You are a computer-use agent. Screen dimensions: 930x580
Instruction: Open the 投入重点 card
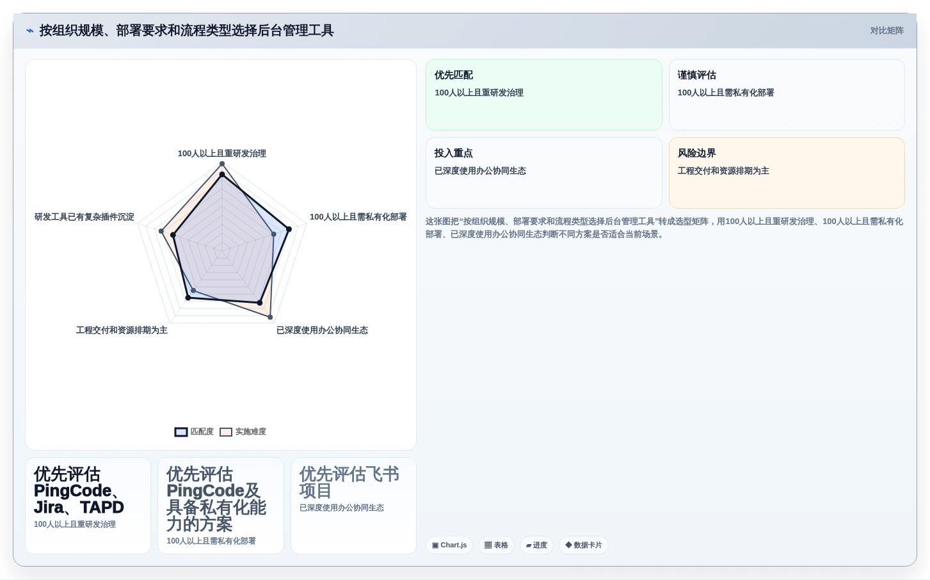click(x=544, y=173)
